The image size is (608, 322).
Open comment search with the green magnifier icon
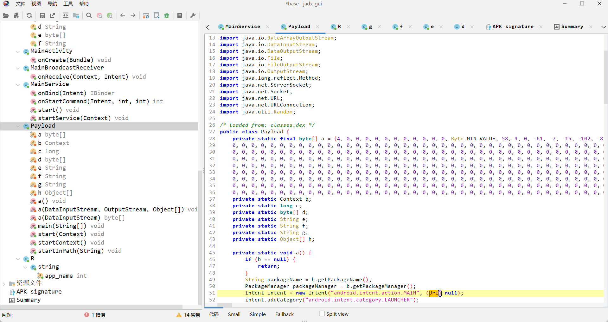[110, 15]
